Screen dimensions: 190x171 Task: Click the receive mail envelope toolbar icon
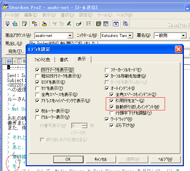(8, 24)
